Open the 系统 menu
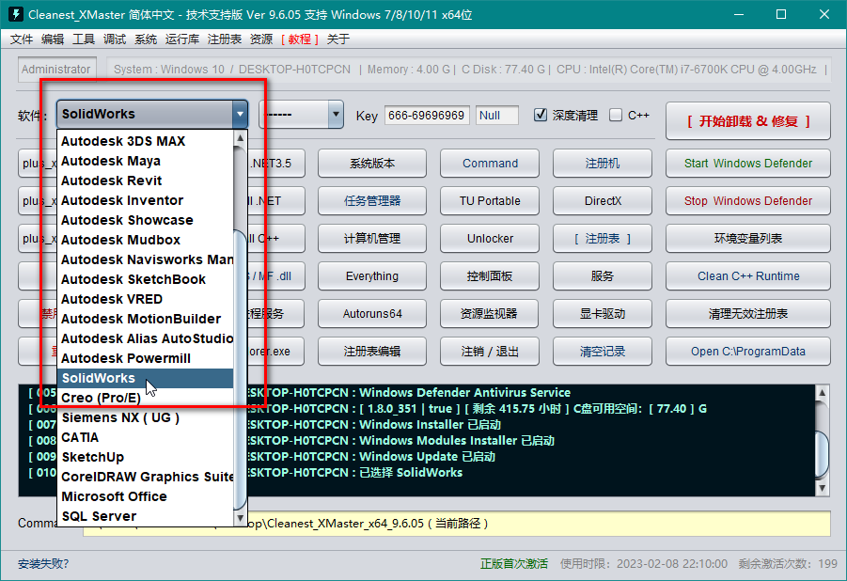 146,39
